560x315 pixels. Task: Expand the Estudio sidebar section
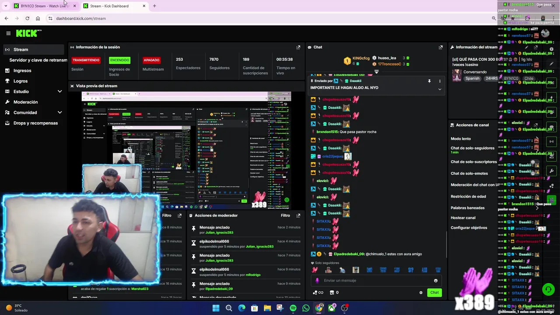pos(59,91)
